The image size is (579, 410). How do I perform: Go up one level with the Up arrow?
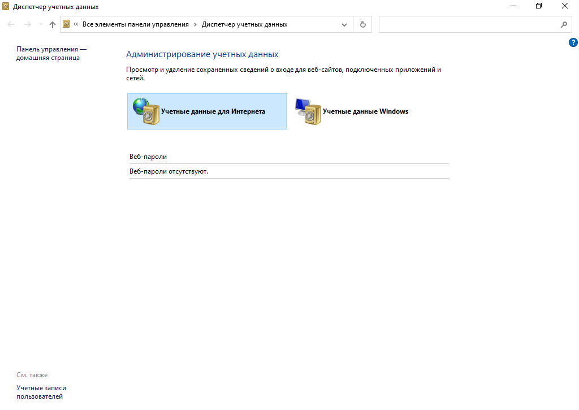53,25
